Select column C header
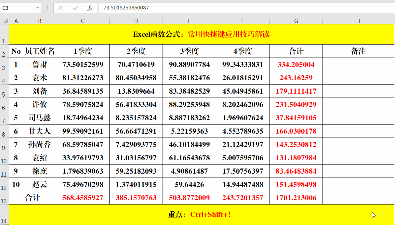 coord(83,21)
